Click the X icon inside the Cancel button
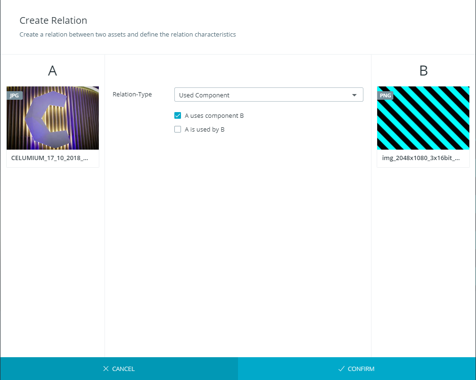Viewport: 476px width, 380px height. tap(107, 369)
